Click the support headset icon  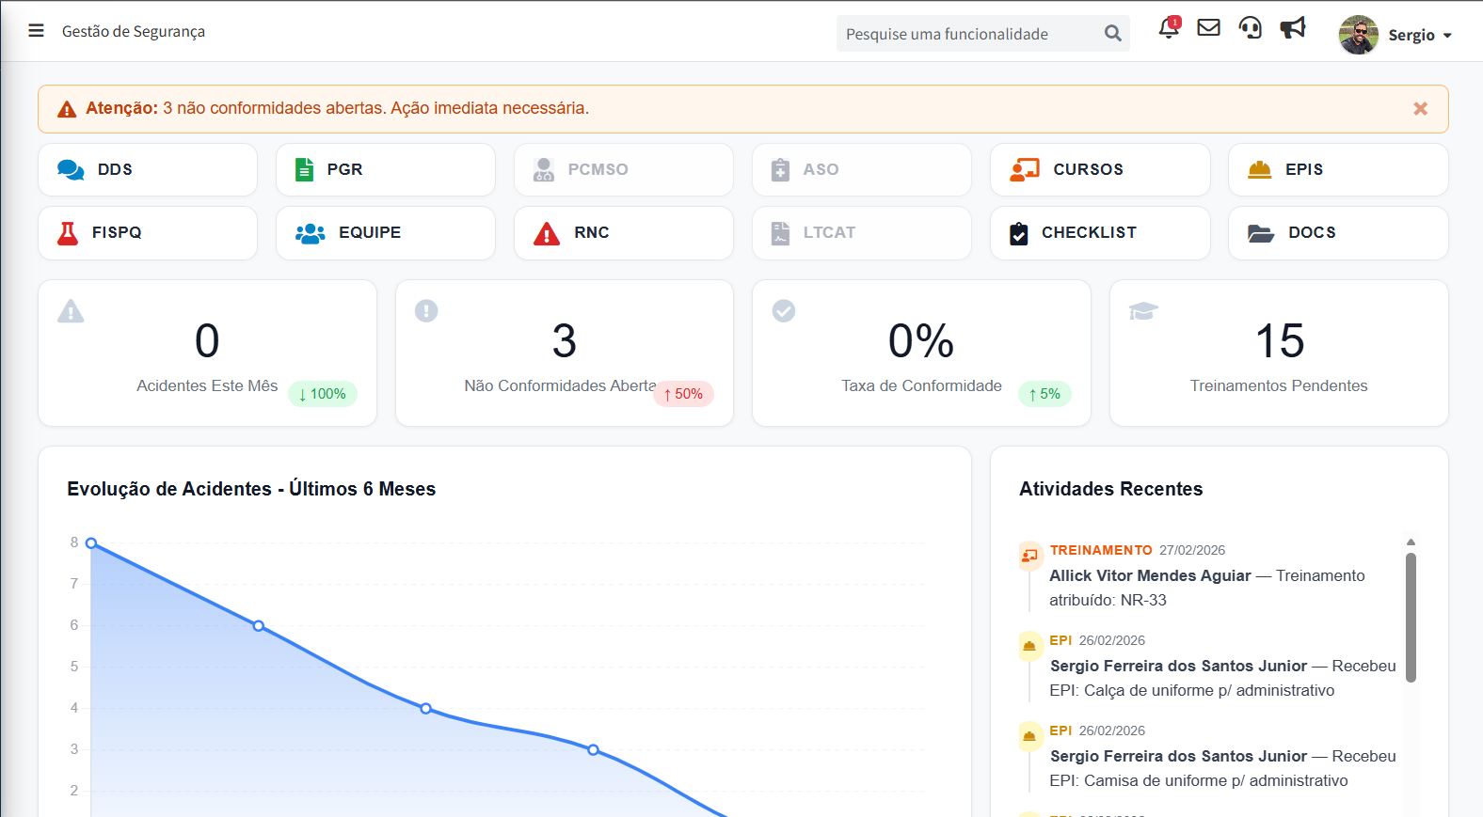pyautogui.click(x=1250, y=28)
